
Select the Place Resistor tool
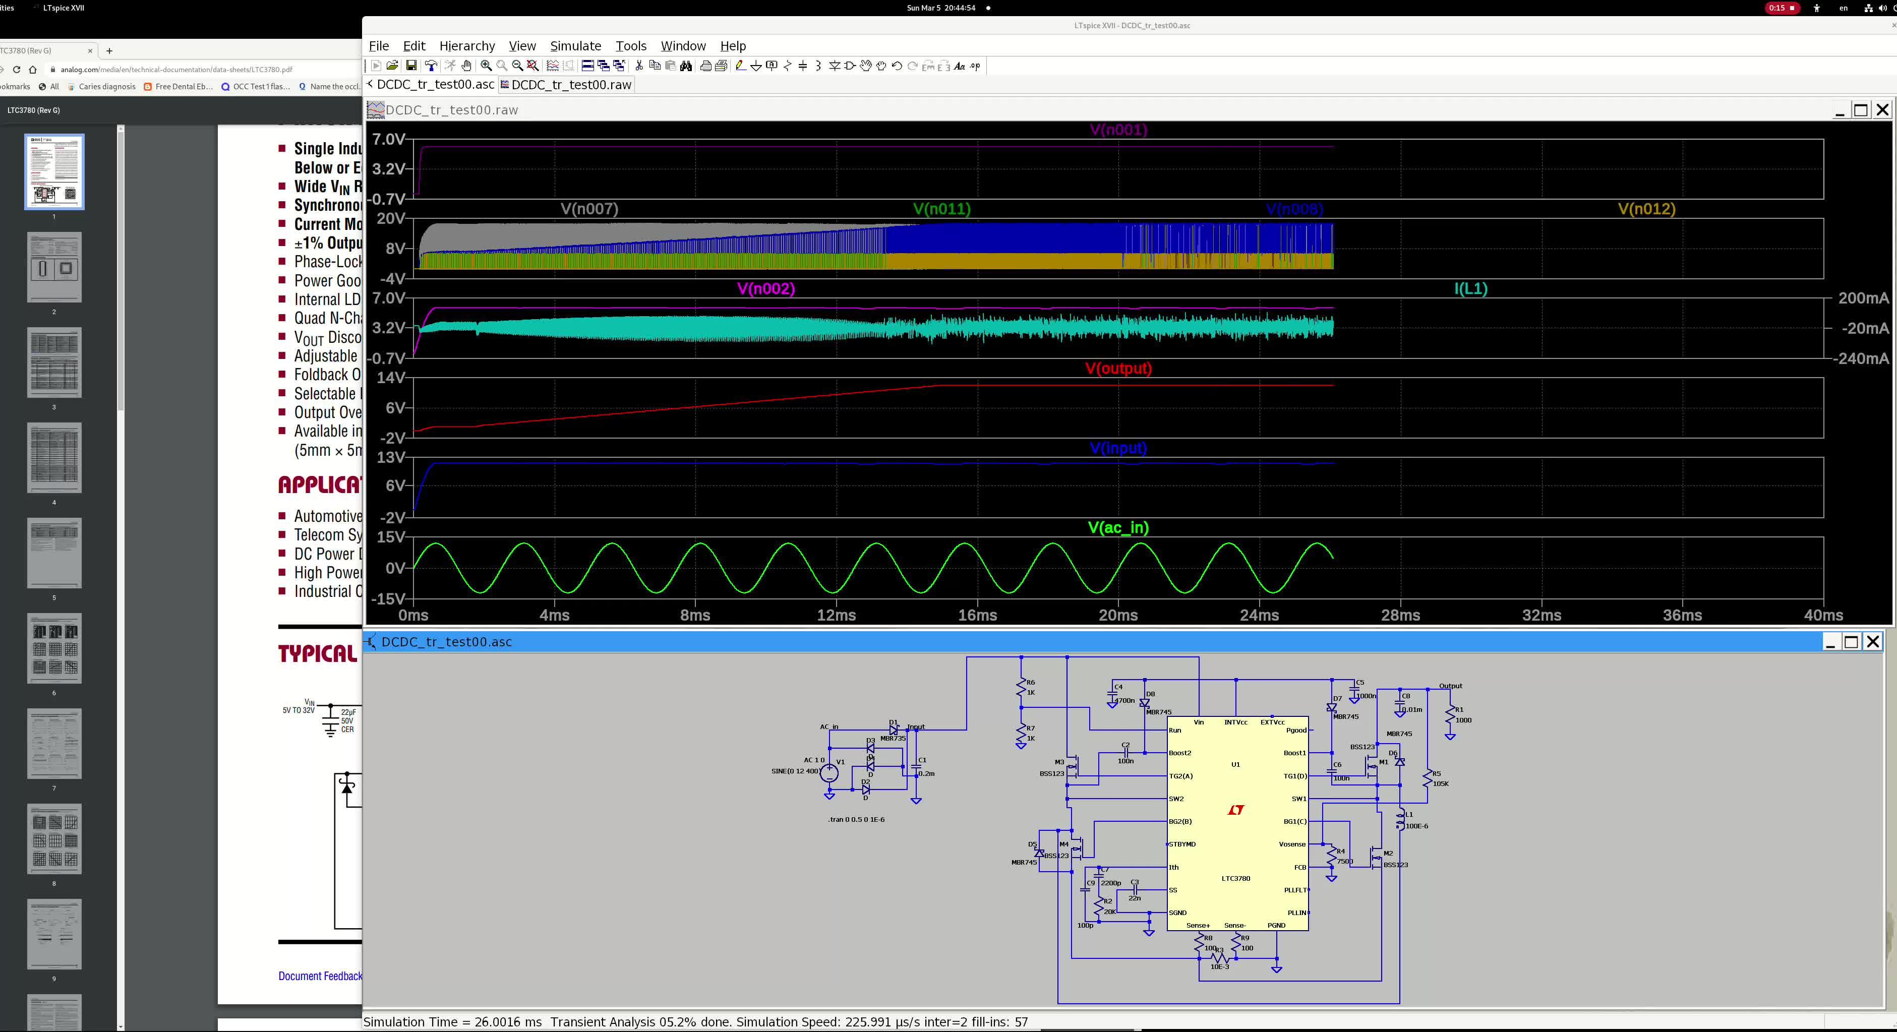point(787,66)
